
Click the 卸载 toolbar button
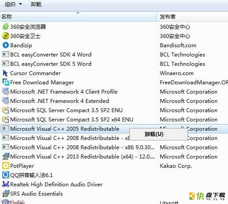pos(36,4)
